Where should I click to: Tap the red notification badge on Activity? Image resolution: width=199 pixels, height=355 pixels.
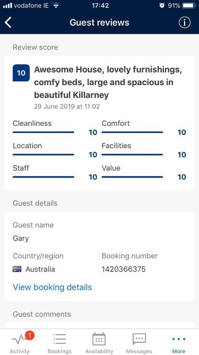[x=29, y=335]
